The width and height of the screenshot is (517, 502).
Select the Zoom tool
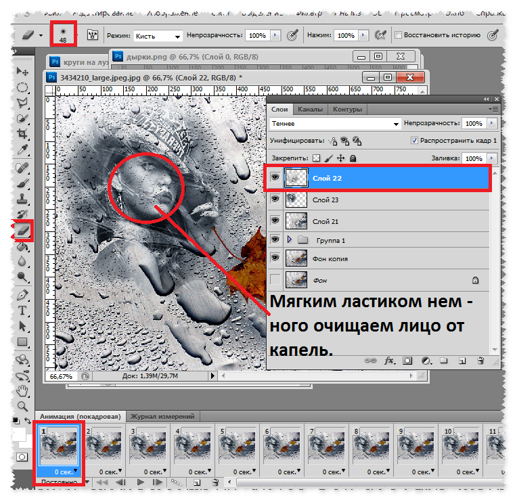(22, 406)
